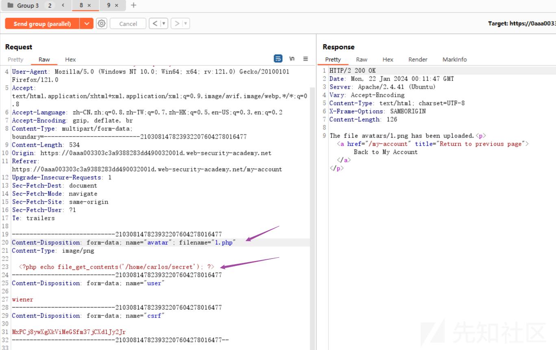The height and width of the screenshot is (350, 556).
Task: Click the response "Content-Length: 126" header
Action: [363, 119]
